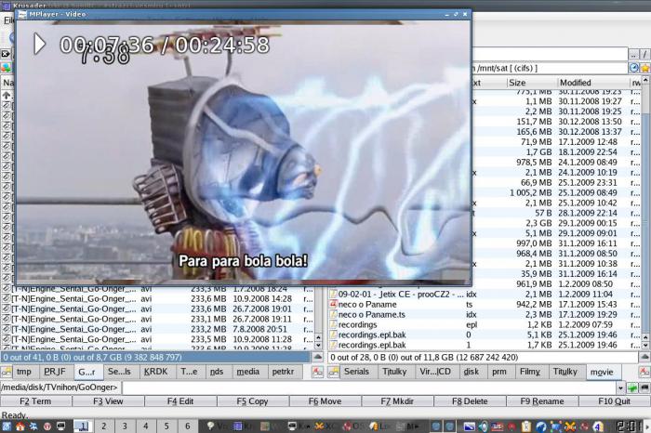Open volume speaker tray icon

(483, 426)
